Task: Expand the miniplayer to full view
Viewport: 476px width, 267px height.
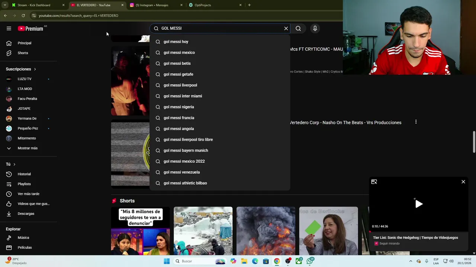Action: click(374, 182)
